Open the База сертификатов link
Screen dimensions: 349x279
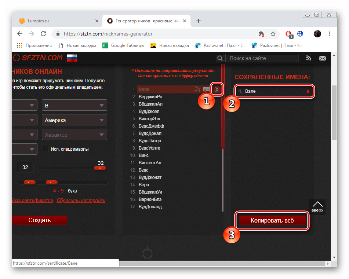click(33, 200)
